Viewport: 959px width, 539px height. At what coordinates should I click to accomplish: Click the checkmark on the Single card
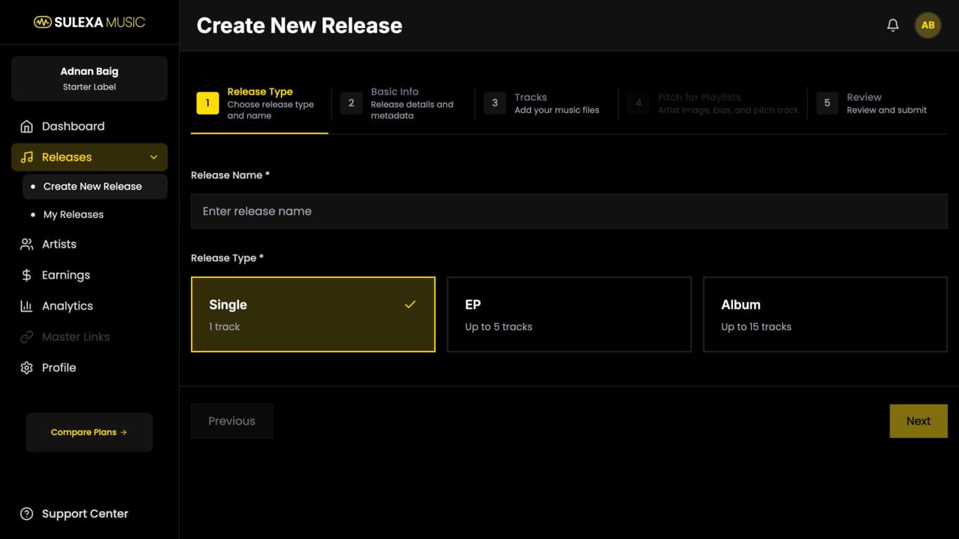[x=410, y=305]
